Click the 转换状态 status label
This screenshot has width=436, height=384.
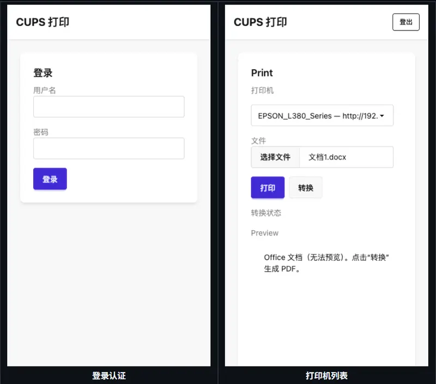pos(267,213)
